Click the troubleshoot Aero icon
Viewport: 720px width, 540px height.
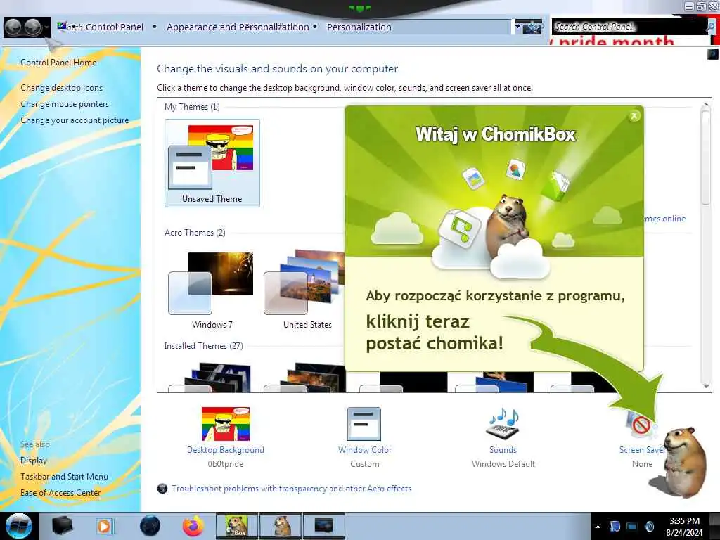point(162,489)
